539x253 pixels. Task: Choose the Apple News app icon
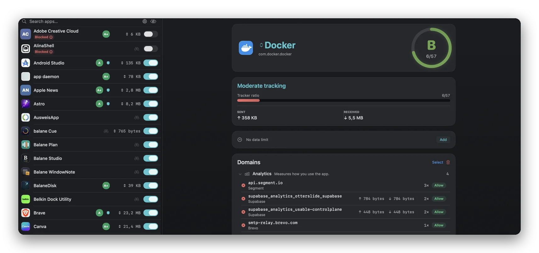click(x=26, y=90)
